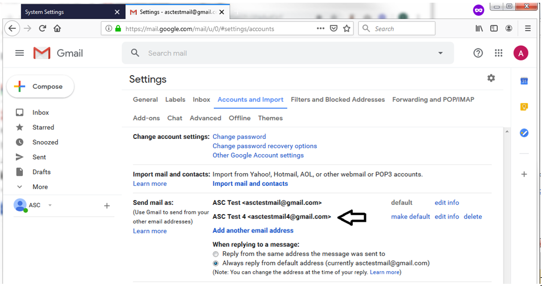Switch to Filters and Blocked Addresses tab
The height and width of the screenshot is (286, 542).
click(x=338, y=100)
